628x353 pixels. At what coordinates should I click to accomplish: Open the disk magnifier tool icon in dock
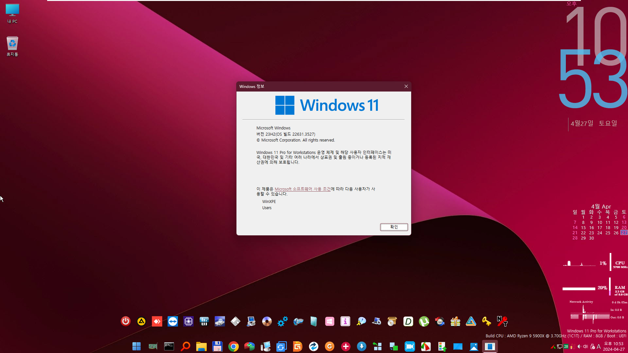(220, 322)
